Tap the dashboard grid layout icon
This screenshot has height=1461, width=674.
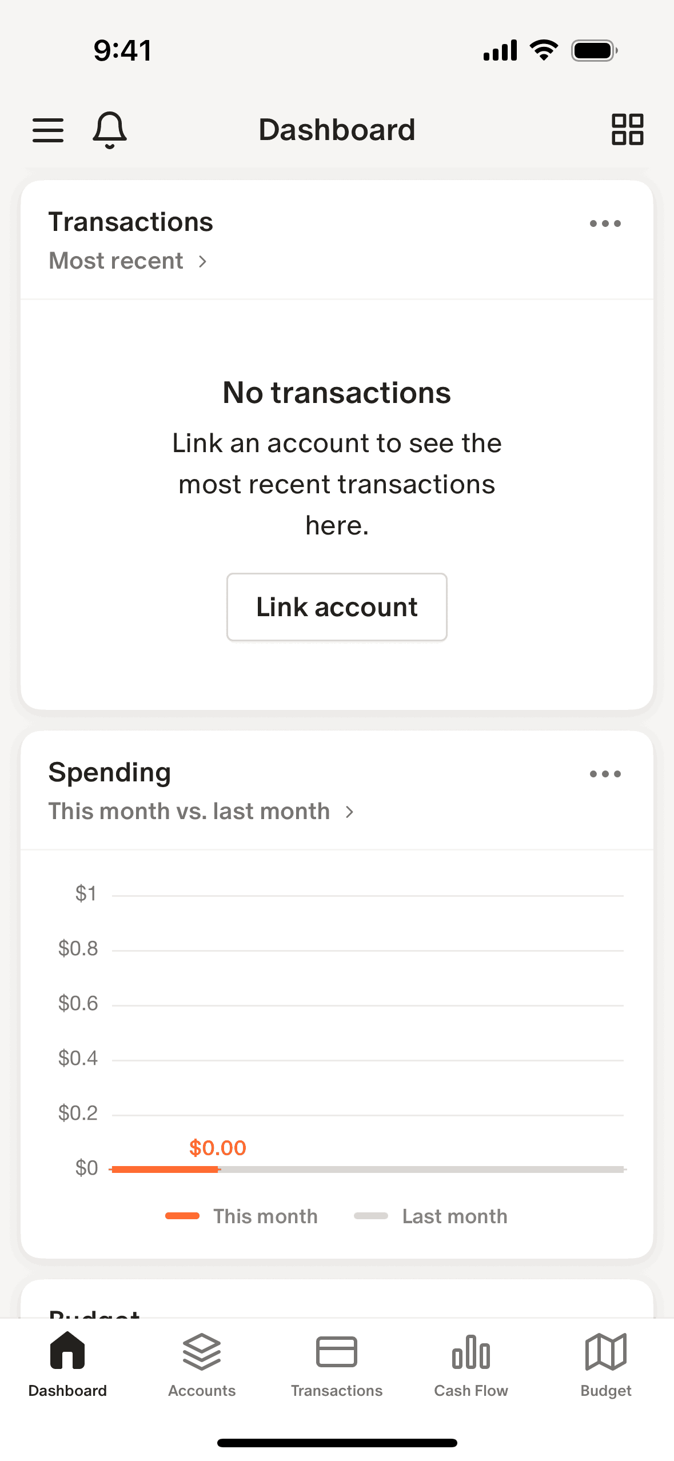click(627, 129)
